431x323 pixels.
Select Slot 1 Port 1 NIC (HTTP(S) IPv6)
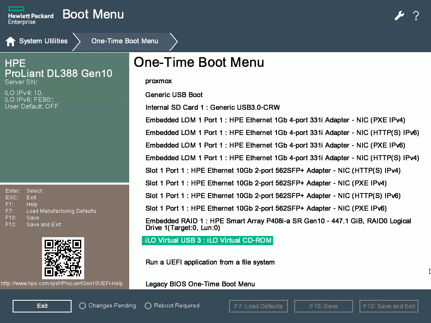[273, 196]
